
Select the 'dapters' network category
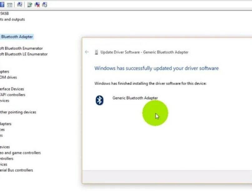[x=6, y=124]
